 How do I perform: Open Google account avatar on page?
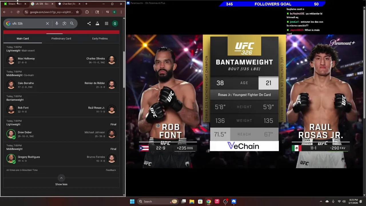[x=115, y=23]
